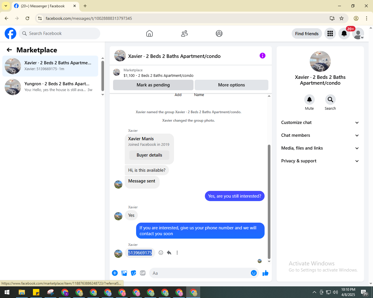The height and width of the screenshot is (298, 373).
Task: Click the conversation header avatar
Action: pyautogui.click(x=120, y=56)
